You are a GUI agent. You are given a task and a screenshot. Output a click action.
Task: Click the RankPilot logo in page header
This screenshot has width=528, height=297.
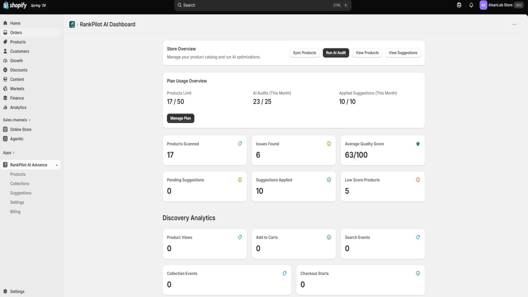tap(72, 24)
